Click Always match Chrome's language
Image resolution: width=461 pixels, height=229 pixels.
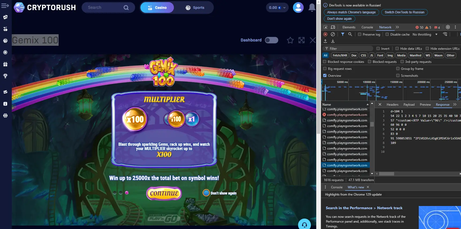pyautogui.click(x=351, y=12)
